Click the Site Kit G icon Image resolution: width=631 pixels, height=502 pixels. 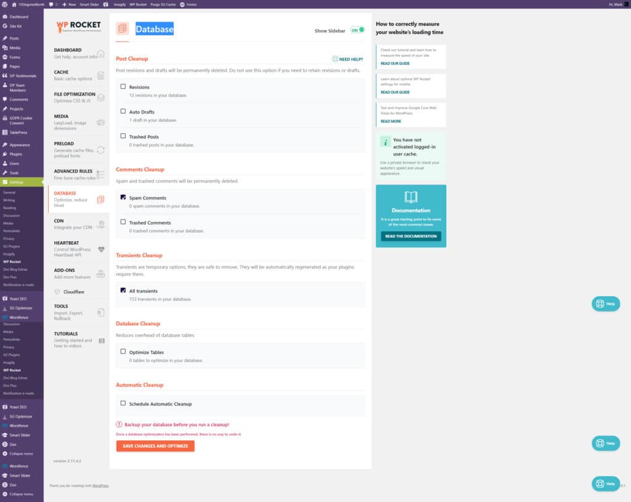[5, 26]
